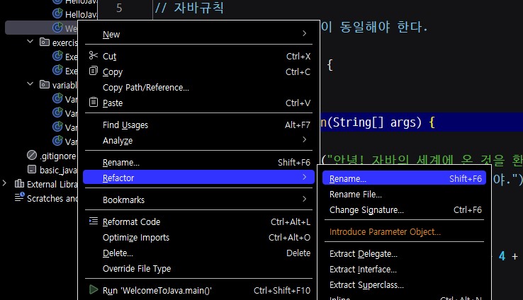Click the Korean comment on line 5

(x=190, y=8)
